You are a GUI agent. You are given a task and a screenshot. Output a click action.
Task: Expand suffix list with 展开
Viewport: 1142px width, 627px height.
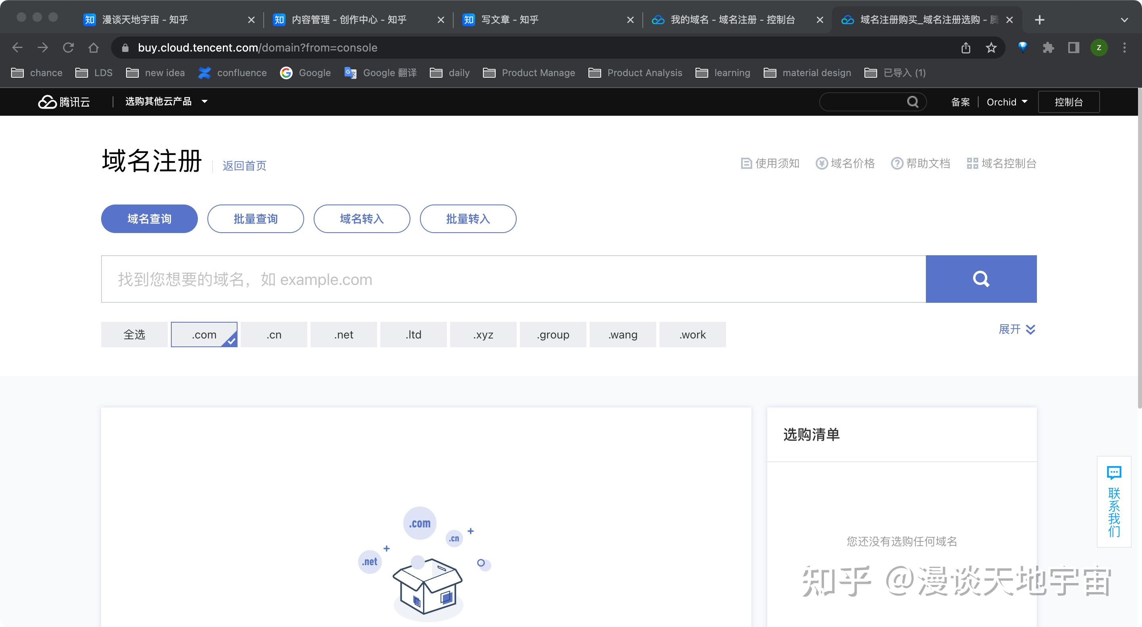point(1017,329)
